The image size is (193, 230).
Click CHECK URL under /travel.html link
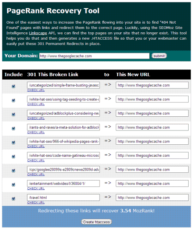coord(36,202)
